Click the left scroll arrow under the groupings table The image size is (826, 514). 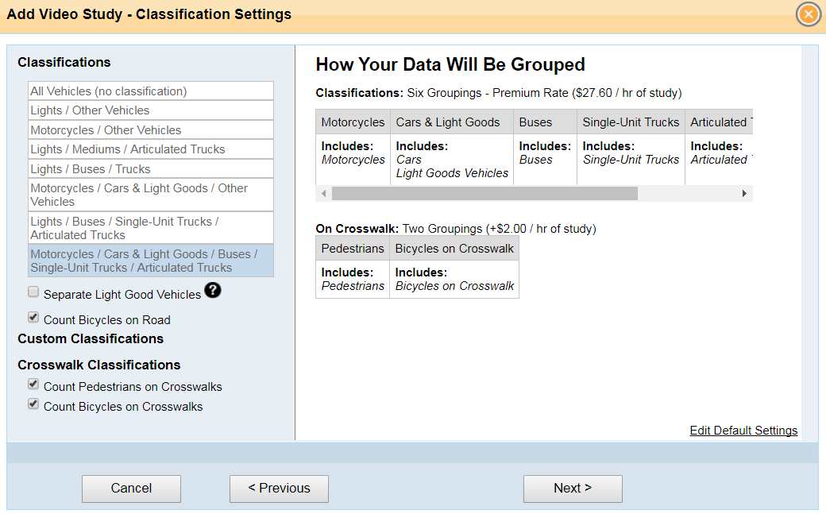click(323, 193)
